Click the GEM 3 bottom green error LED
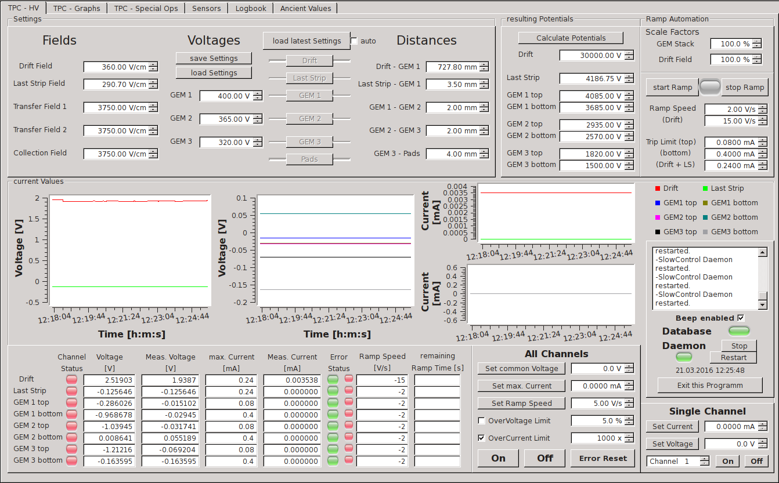Image resolution: width=779 pixels, height=483 pixels. 333,461
